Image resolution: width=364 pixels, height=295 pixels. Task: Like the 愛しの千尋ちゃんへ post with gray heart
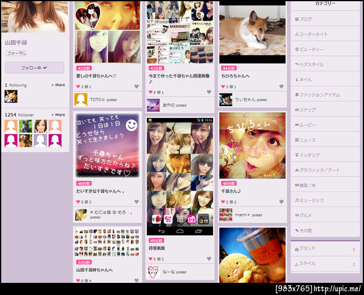coord(136,86)
